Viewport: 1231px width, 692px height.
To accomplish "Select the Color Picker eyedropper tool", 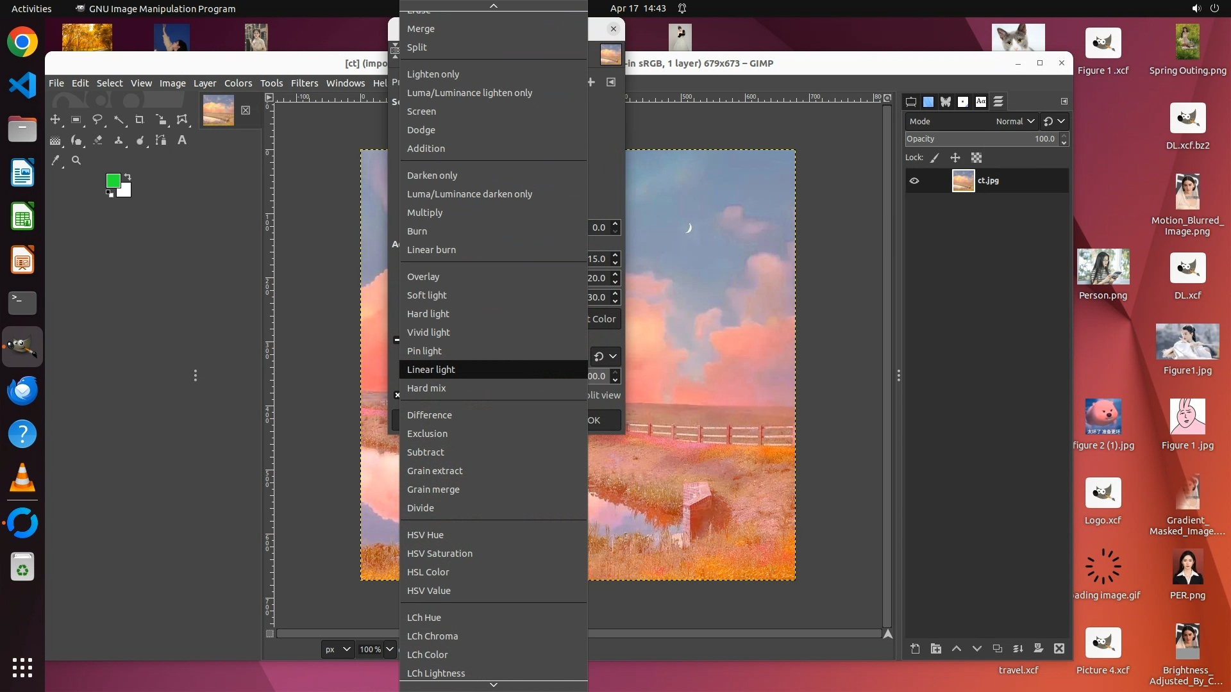I will tap(56, 161).
